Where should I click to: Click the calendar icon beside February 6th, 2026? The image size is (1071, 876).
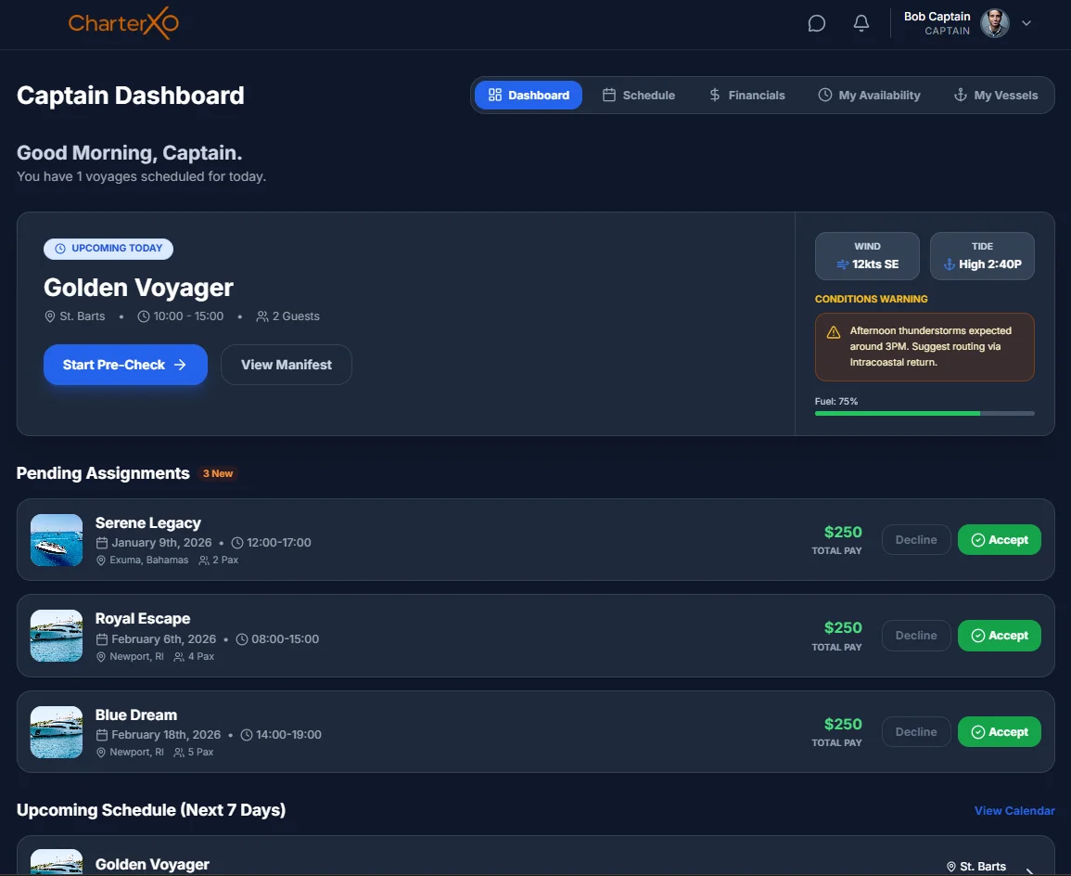coord(102,639)
